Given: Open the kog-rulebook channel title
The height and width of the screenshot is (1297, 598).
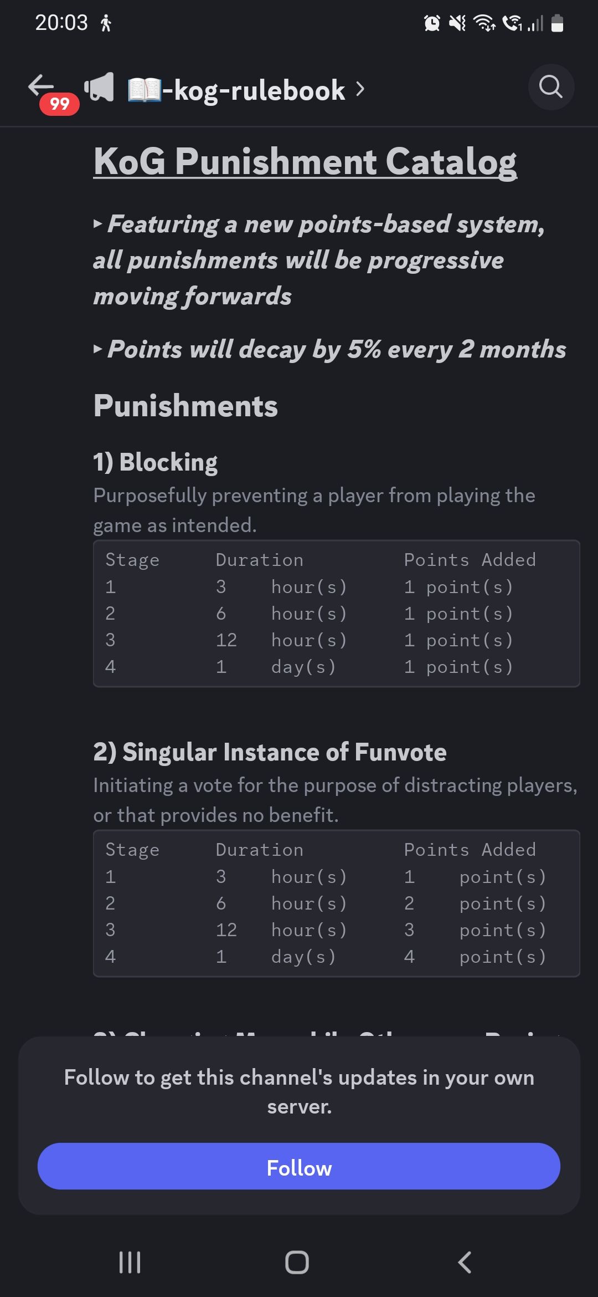Looking at the screenshot, I should click(236, 90).
